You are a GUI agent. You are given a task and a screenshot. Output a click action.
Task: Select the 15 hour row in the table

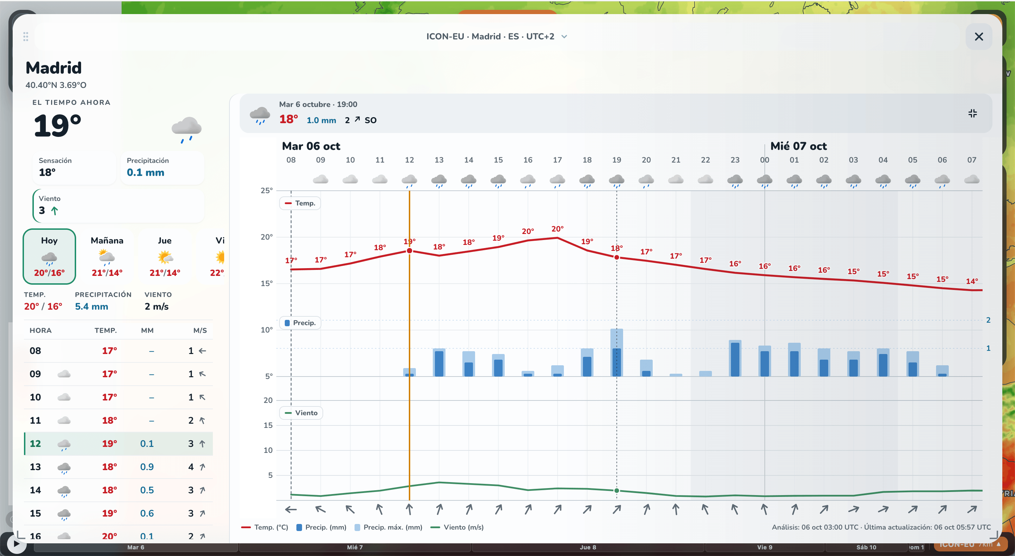pyautogui.click(x=118, y=513)
